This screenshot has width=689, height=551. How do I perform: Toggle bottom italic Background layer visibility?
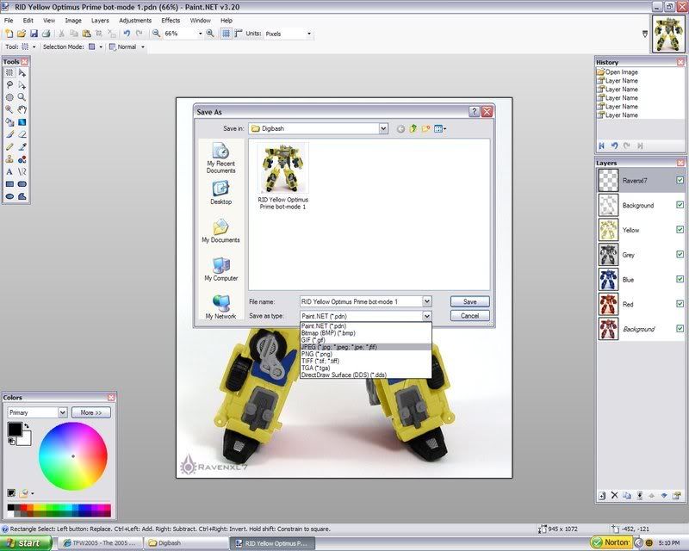(x=680, y=328)
